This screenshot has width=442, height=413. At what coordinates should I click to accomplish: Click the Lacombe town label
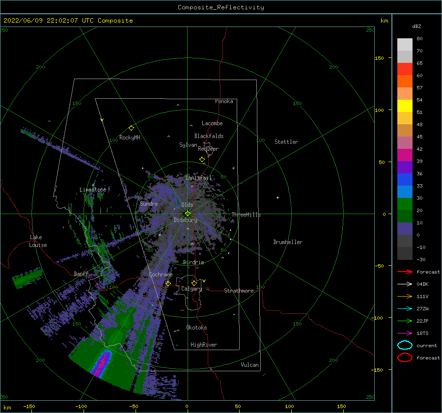(x=212, y=123)
